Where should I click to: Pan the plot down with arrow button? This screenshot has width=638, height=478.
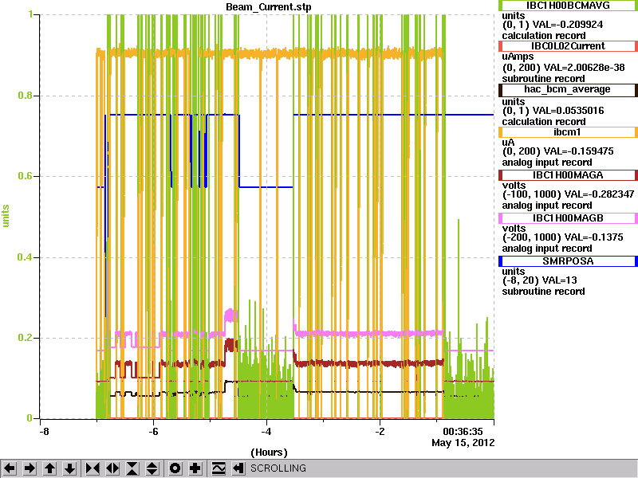point(70,468)
